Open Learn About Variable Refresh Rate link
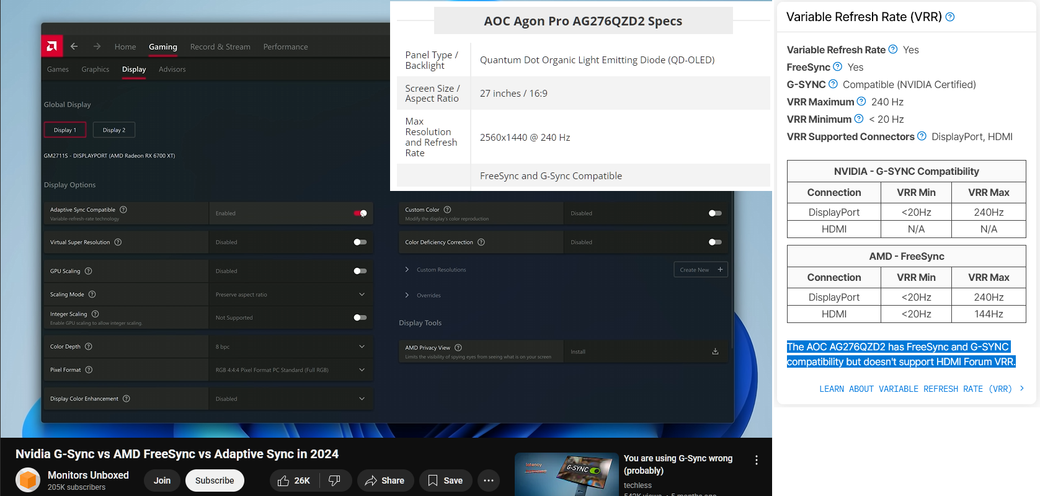 922,389
